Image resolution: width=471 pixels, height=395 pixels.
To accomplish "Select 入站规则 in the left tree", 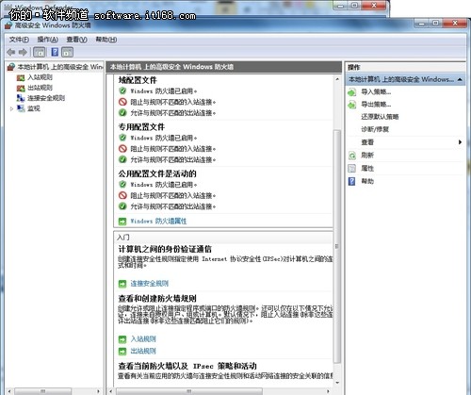I will tap(40, 77).
